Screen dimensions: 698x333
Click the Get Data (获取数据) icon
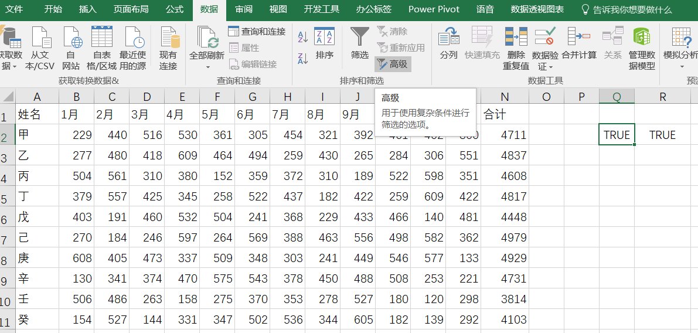click(x=11, y=36)
